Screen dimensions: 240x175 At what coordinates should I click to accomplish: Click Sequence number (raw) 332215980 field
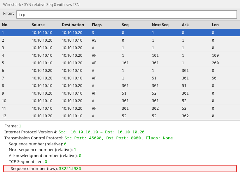(120, 169)
